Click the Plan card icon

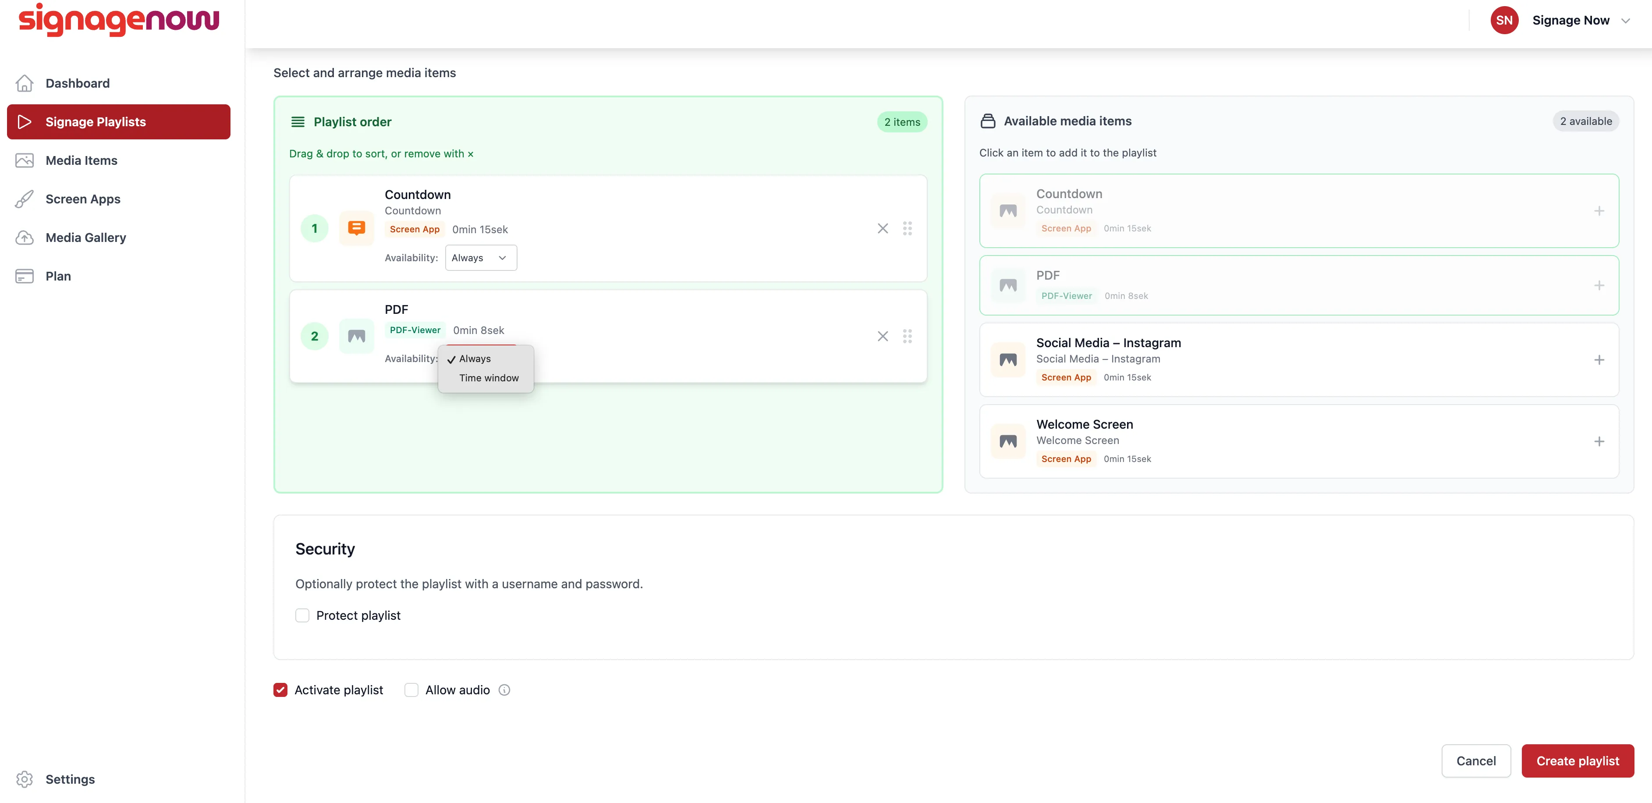25,276
